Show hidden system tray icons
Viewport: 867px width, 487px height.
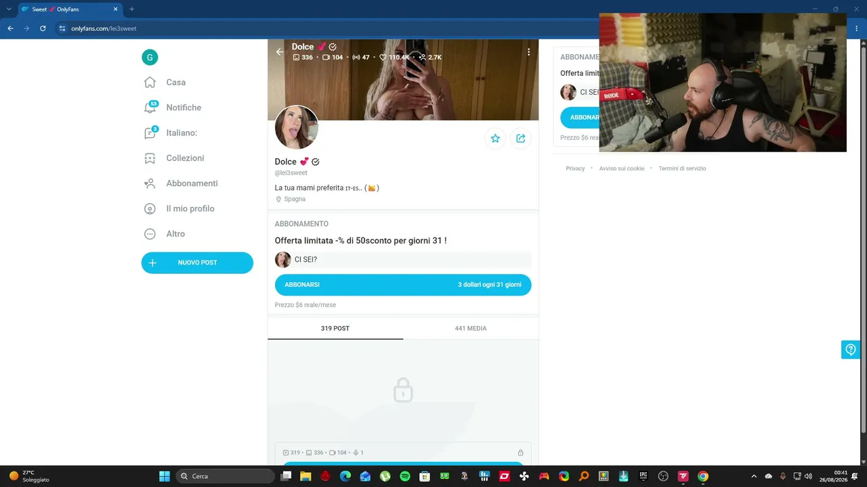pyautogui.click(x=754, y=476)
